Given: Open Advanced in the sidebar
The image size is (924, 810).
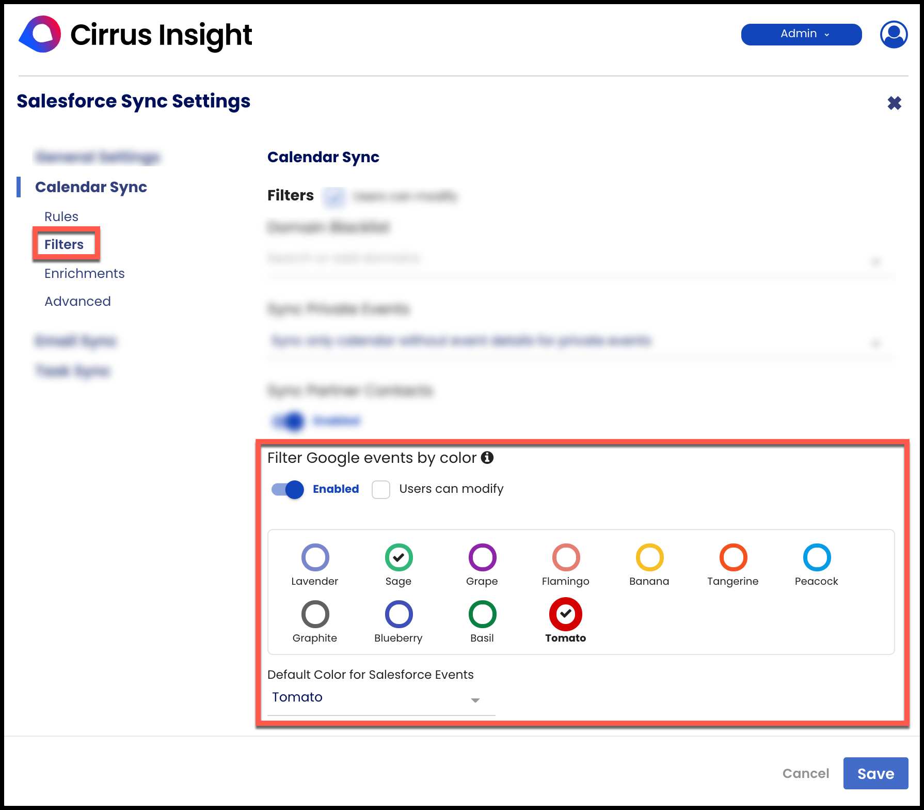Looking at the screenshot, I should [x=77, y=301].
